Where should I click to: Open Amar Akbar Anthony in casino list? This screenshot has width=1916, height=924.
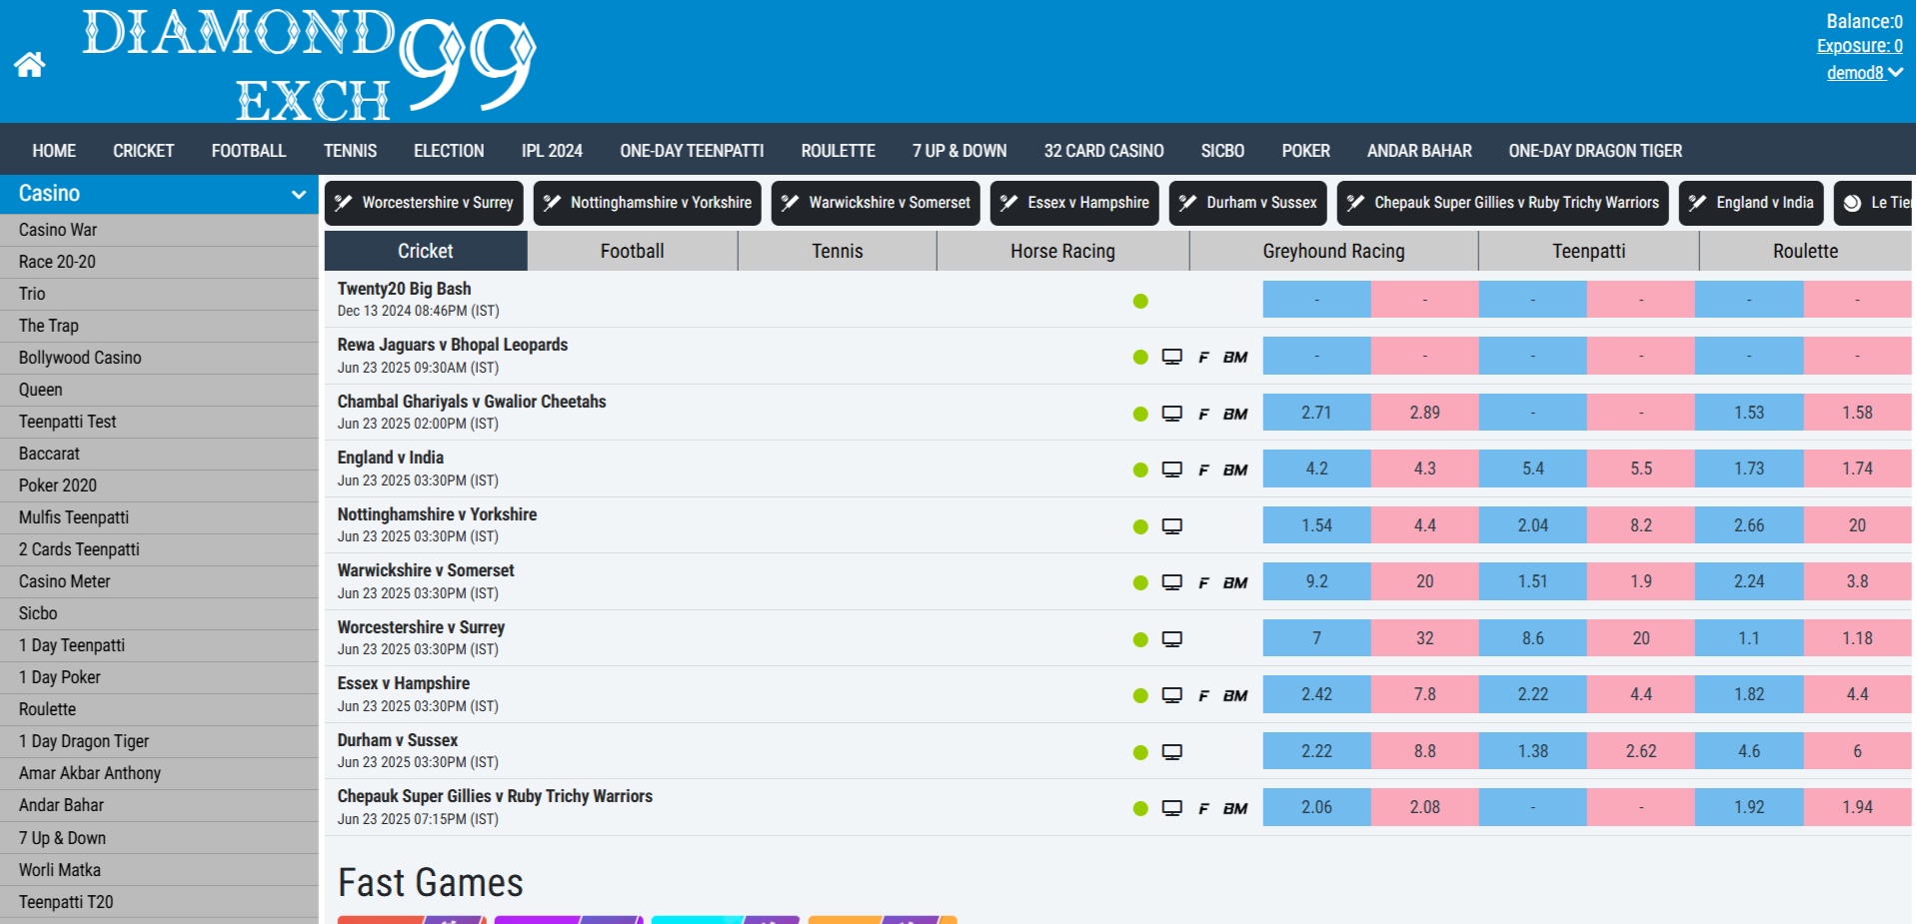pyautogui.click(x=90, y=773)
